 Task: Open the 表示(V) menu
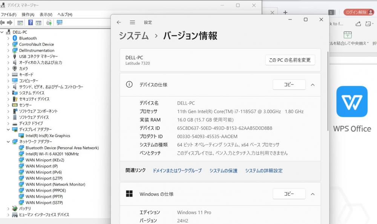pyautogui.click(x=46, y=15)
